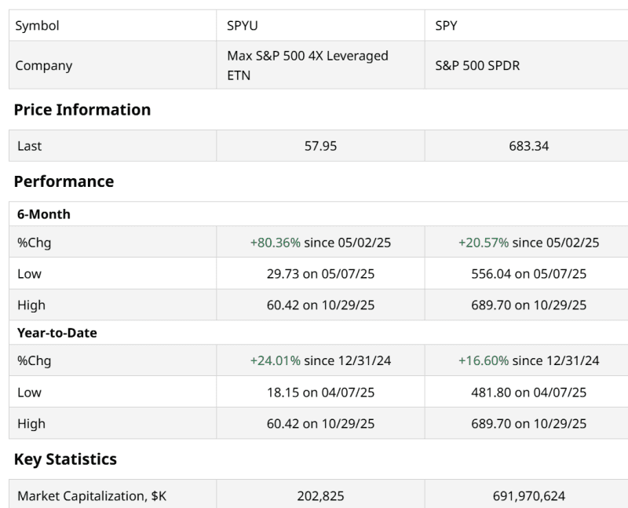
Task: Click the Performance section heading
Action: pyautogui.click(x=64, y=181)
